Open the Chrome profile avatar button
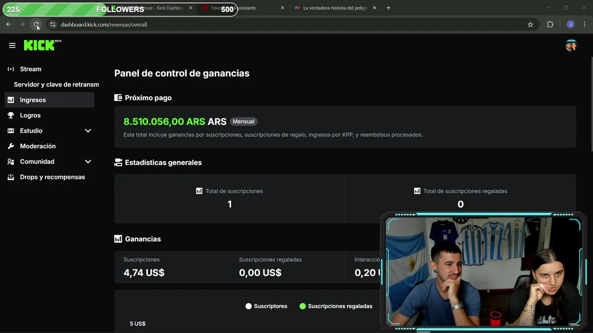This screenshot has width=593, height=333. (570, 25)
